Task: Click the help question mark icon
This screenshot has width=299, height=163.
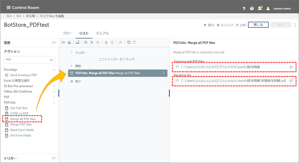Action: pos(244,8)
